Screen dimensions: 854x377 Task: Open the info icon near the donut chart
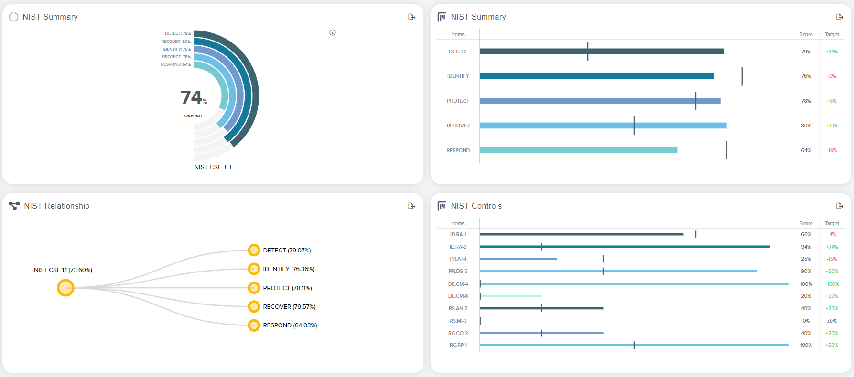333,32
